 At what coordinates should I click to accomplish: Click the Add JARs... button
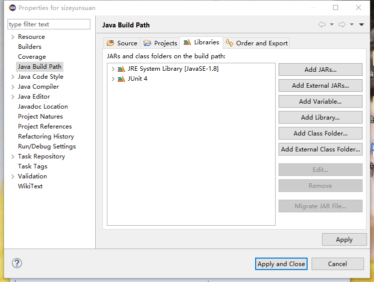coord(321,69)
